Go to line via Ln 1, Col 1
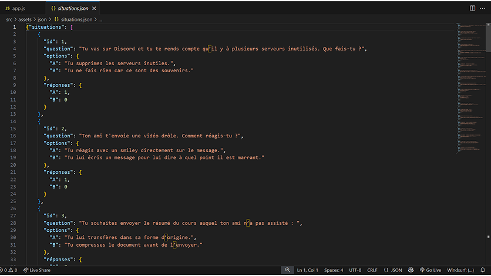The image size is (491, 276). 307,270
